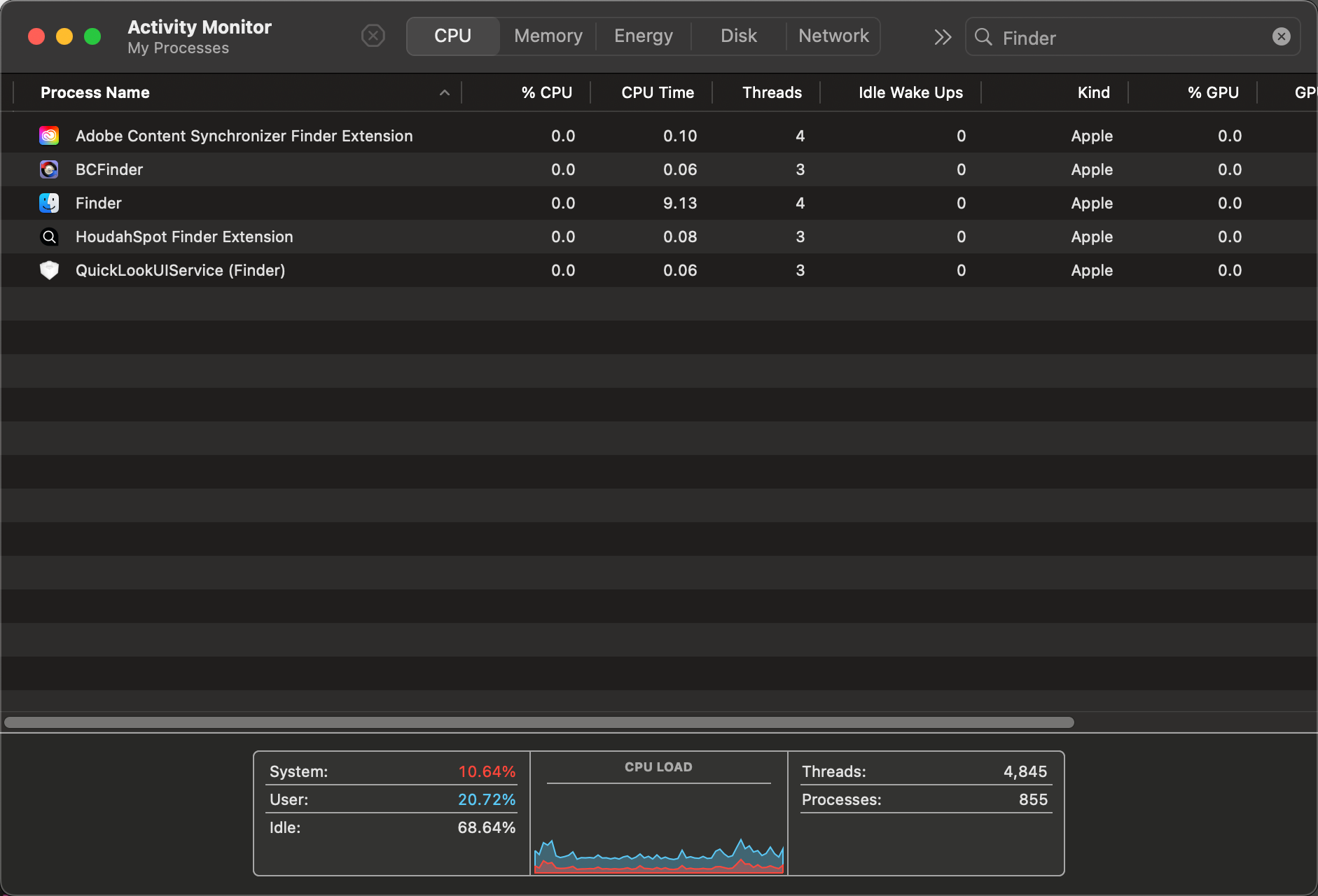Clear the search field text
The width and height of the screenshot is (1318, 896).
tap(1281, 37)
